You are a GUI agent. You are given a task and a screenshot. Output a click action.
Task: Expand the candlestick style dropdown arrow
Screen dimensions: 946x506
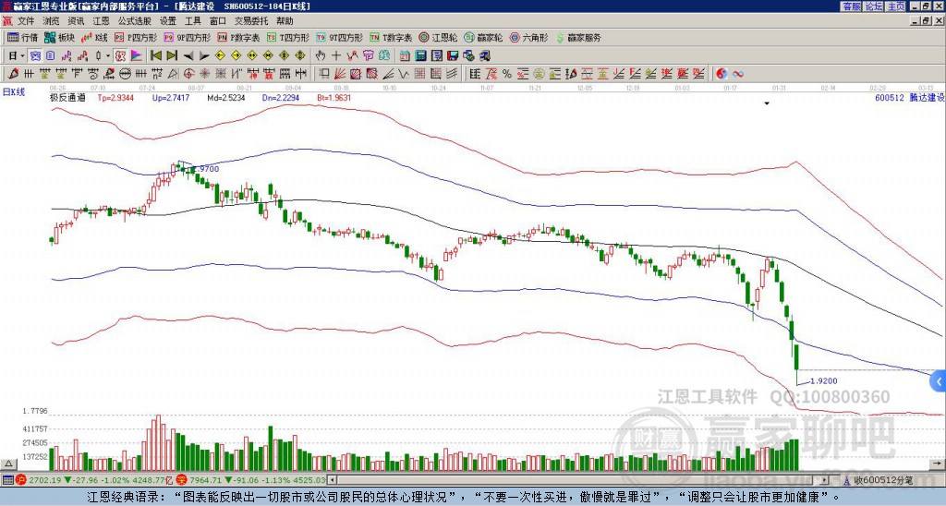pyautogui.click(x=108, y=56)
